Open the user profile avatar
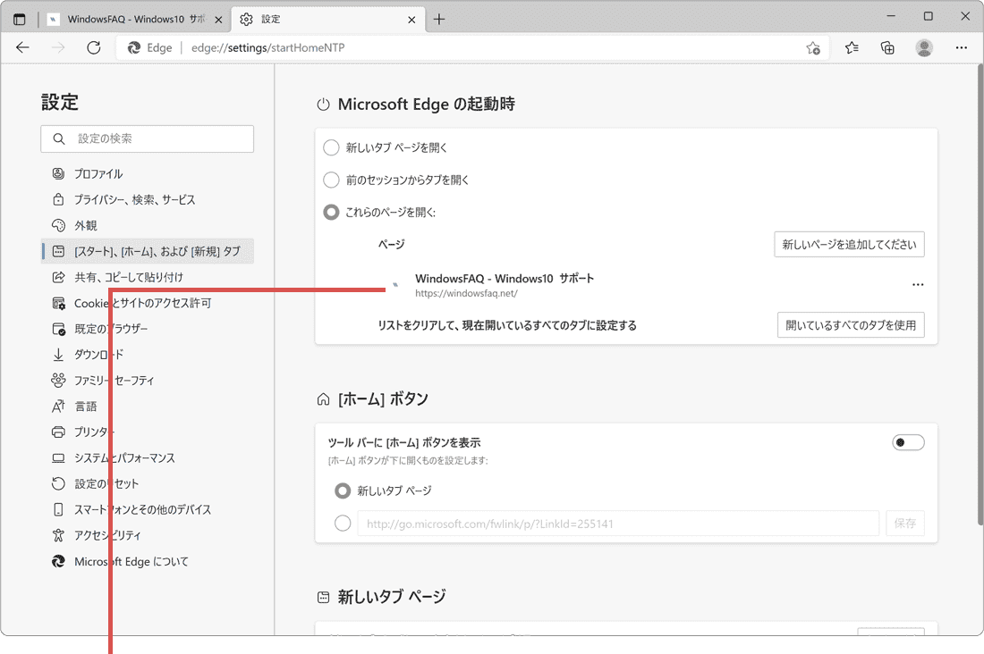 point(924,47)
